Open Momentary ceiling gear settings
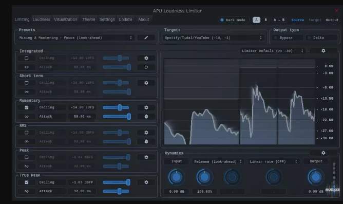This screenshot has width=343, height=204. pyautogui.click(x=146, y=107)
